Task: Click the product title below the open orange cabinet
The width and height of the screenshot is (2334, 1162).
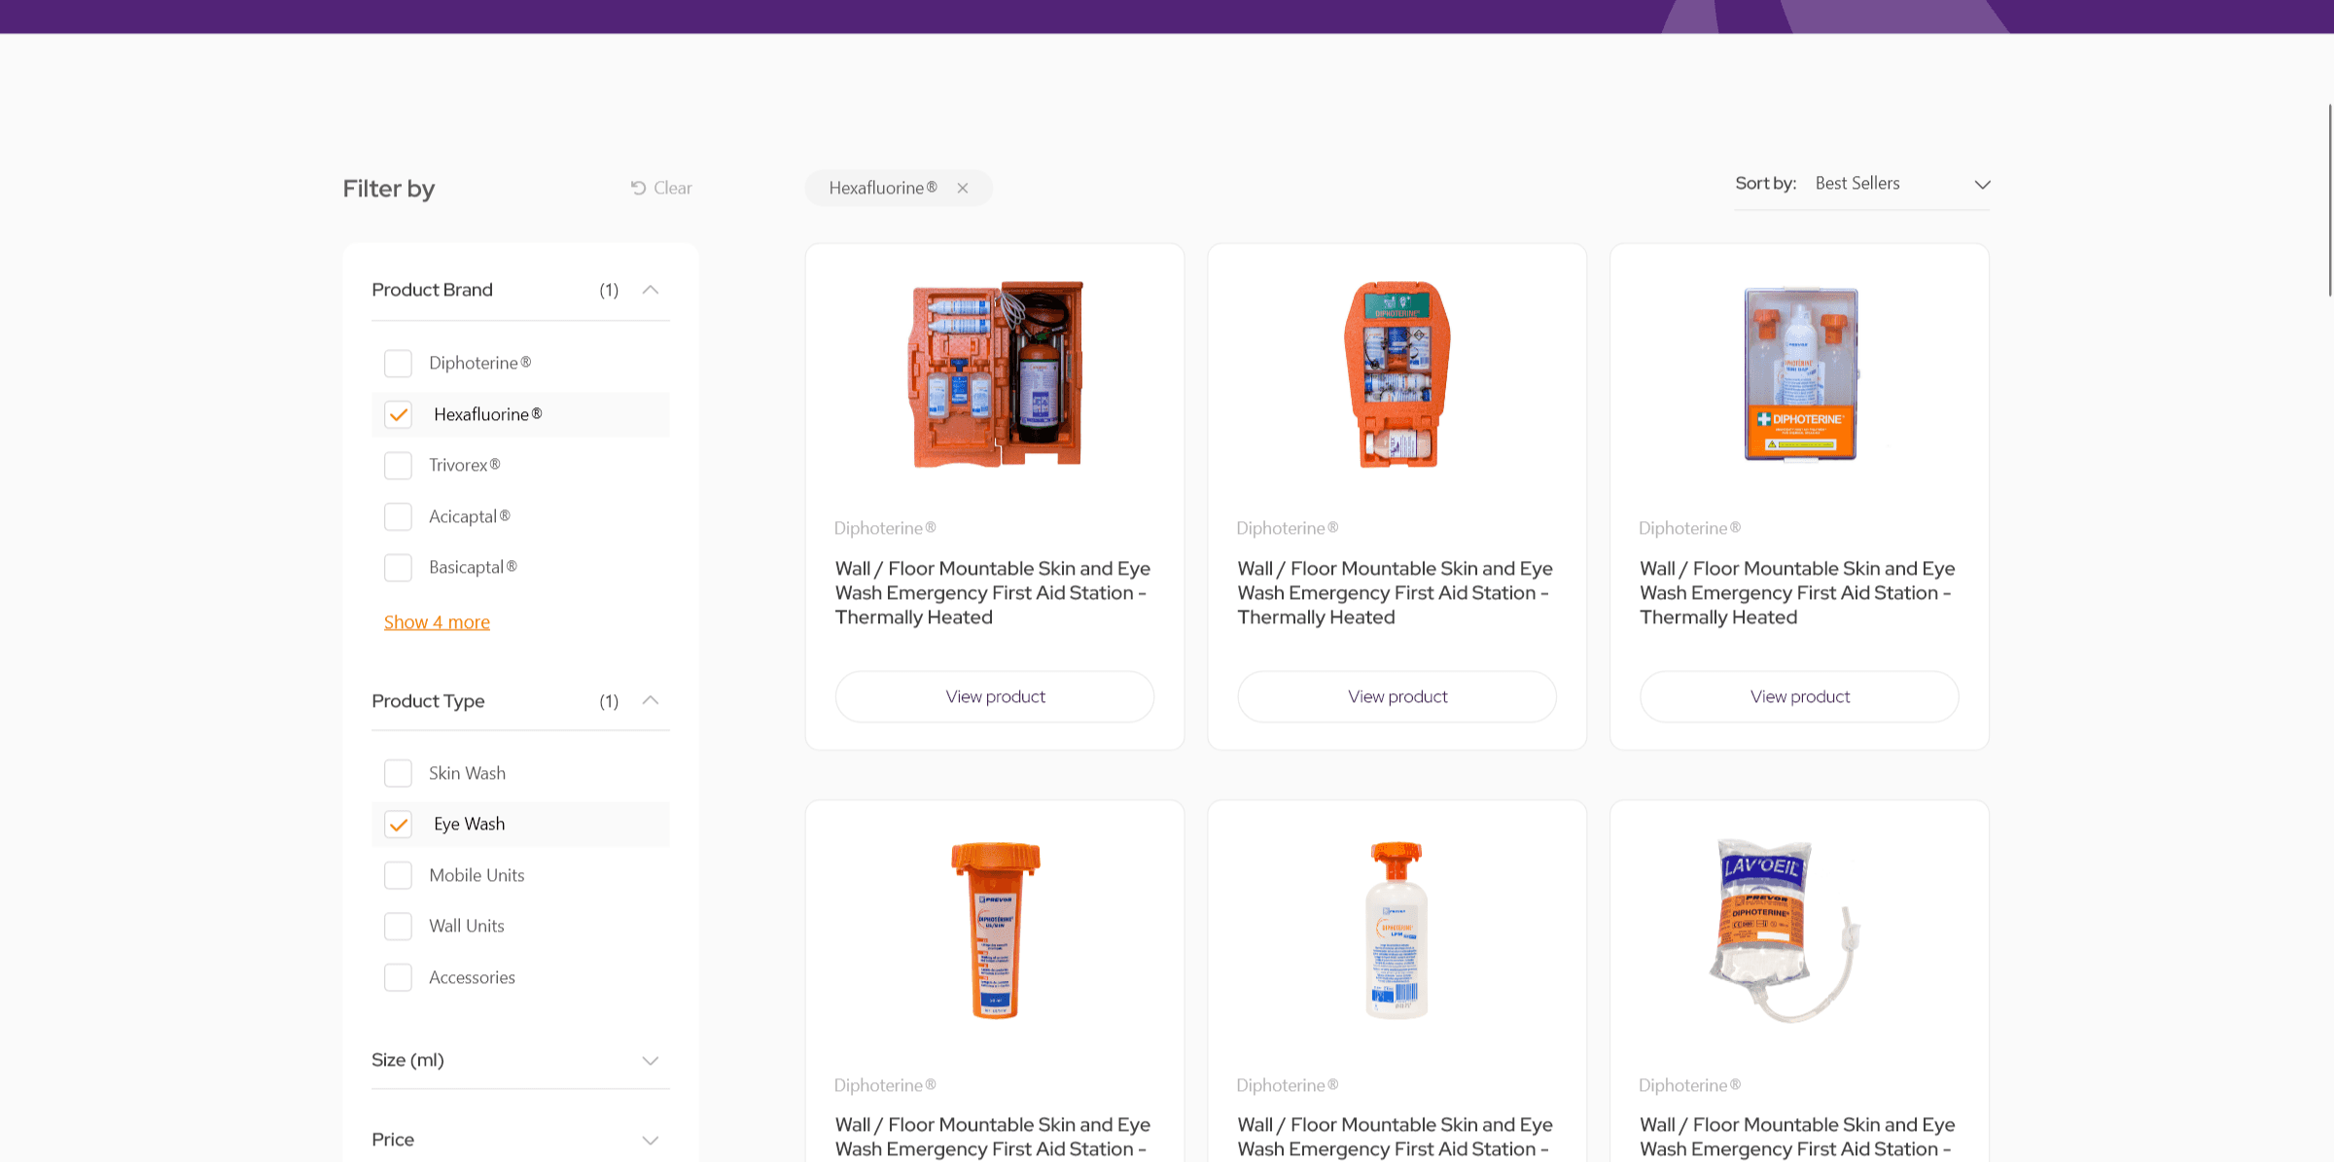Action: point(993,593)
